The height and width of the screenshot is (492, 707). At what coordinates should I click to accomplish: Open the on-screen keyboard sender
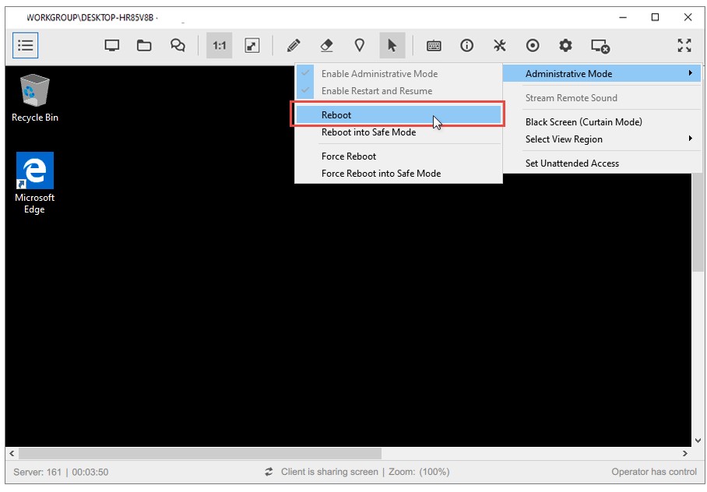click(x=434, y=45)
